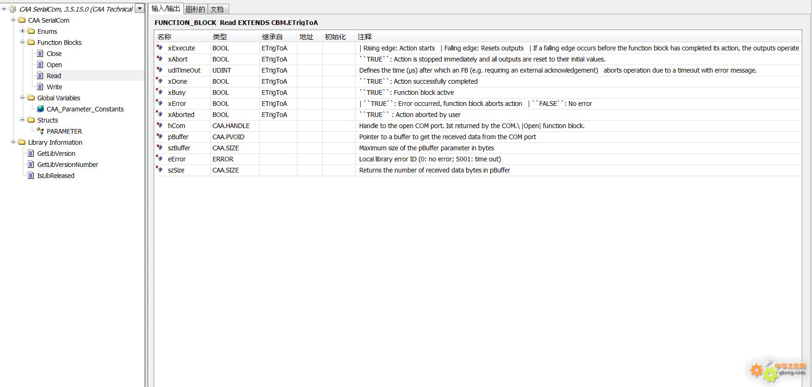Select CAA_Parameter_Constants in the tree
812x387 pixels.
[x=85, y=109]
